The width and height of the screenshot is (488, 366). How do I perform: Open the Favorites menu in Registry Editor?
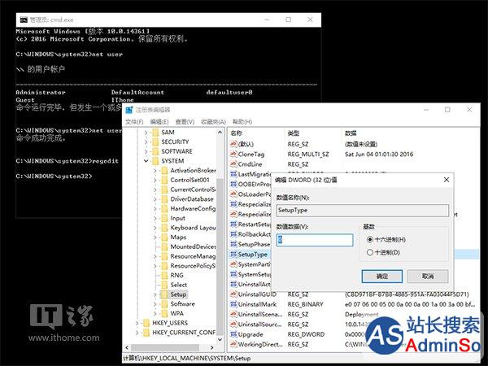[213, 122]
